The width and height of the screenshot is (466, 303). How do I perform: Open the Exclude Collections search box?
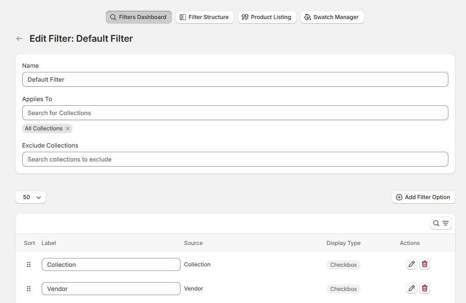(235, 159)
